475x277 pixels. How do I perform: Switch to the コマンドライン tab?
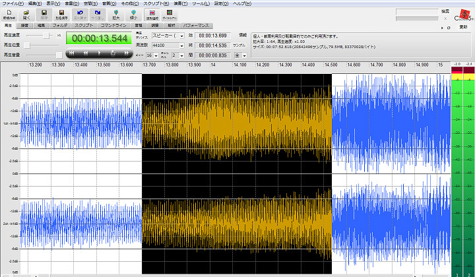[114, 24]
